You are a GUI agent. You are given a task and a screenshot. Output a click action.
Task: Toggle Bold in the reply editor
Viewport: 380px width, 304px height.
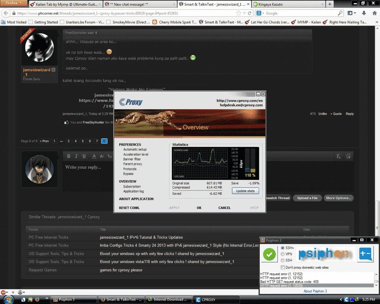(68, 156)
